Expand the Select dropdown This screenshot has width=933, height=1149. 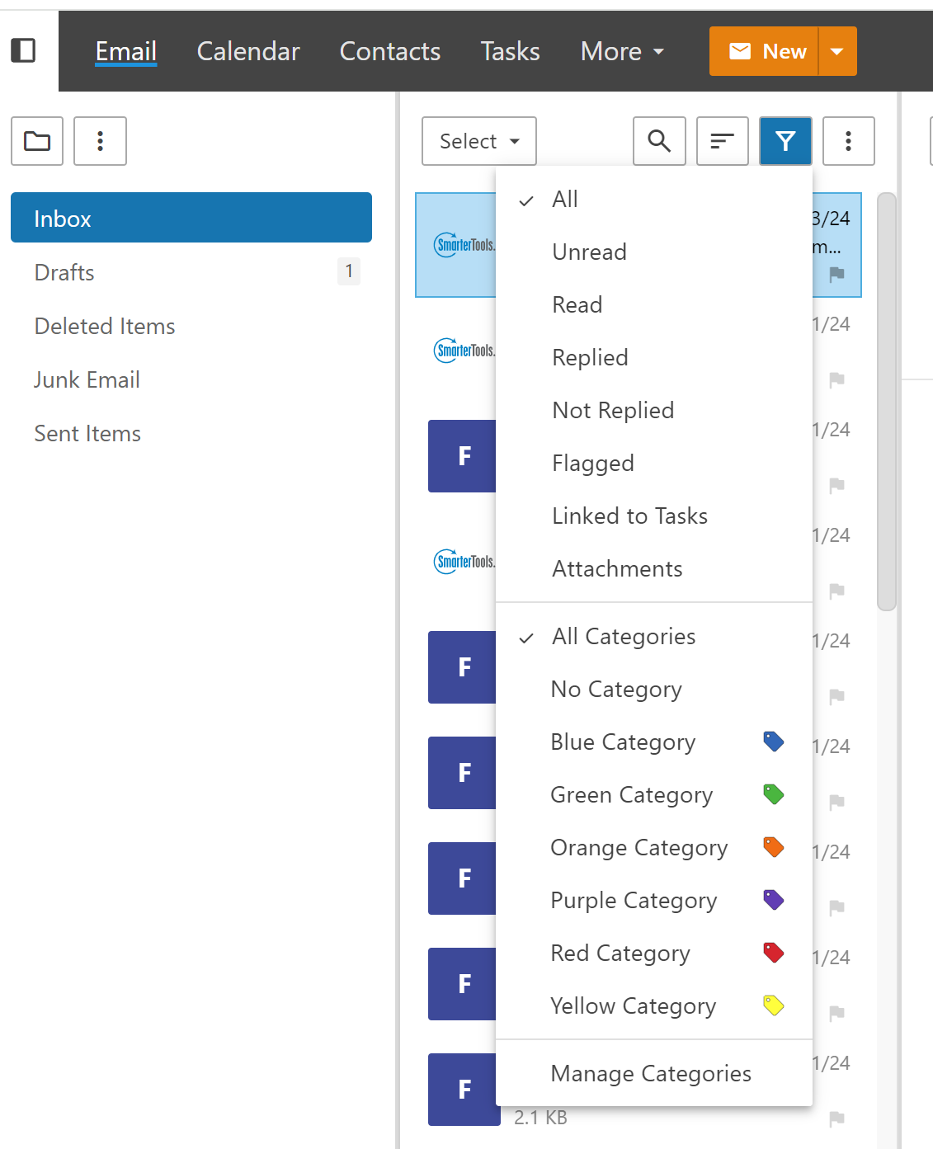pos(479,141)
